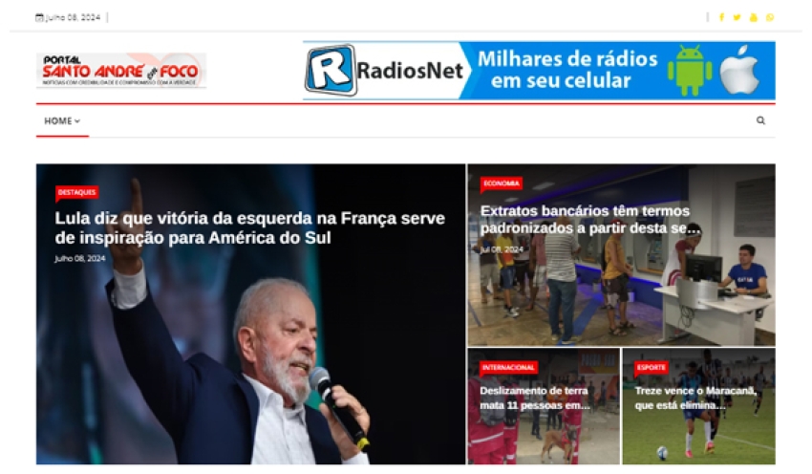Click the yellow icon between Twitter and WhatsApp
This screenshot has width=812, height=474.
tap(754, 17)
